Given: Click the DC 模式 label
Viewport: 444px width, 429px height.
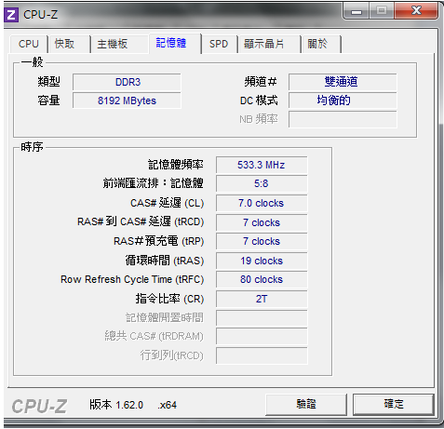Looking at the screenshot, I should (259, 101).
